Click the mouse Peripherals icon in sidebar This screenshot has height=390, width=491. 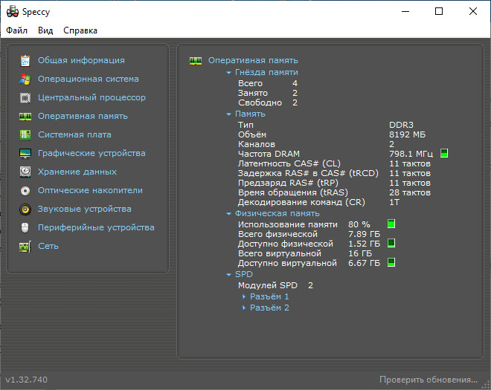(x=25, y=227)
